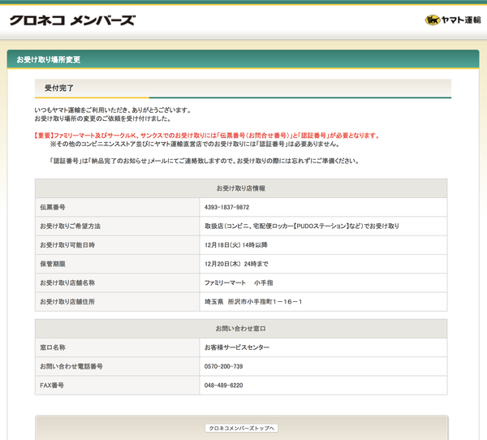487x440 pixels.
Task: Click the お受け取り店情報 table header
Action: click(x=241, y=188)
